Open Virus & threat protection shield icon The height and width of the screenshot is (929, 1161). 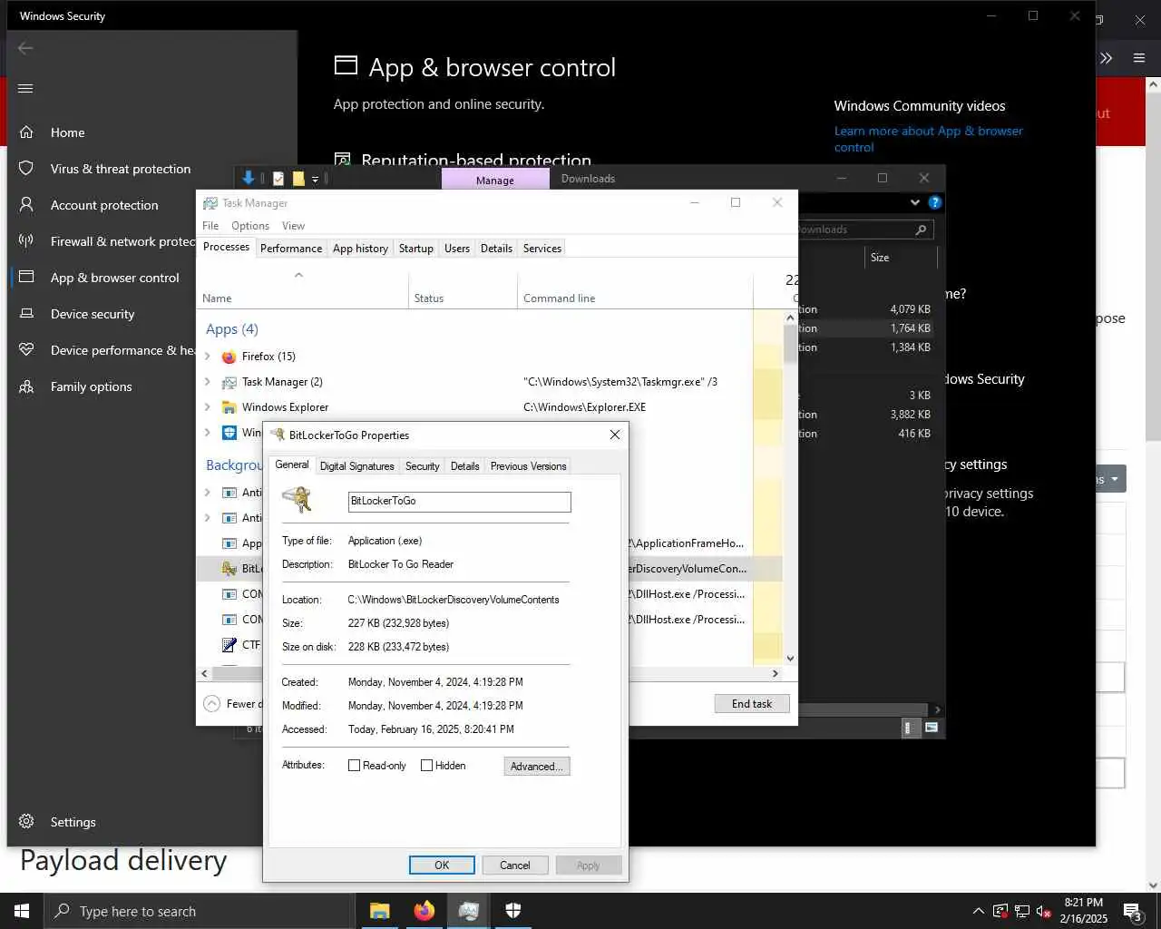26,168
